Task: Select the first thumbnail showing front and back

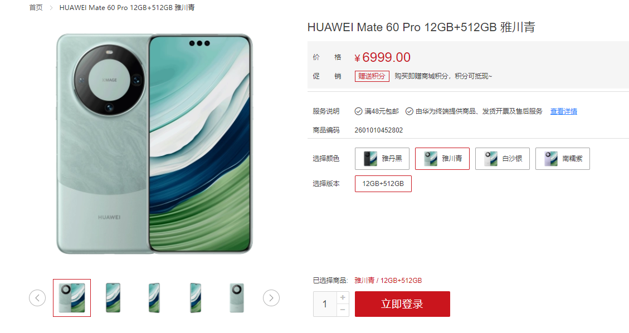Action: (x=72, y=298)
